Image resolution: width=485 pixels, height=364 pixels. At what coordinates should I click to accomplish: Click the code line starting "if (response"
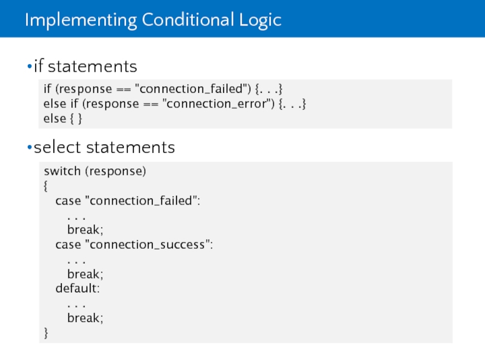[x=164, y=89]
